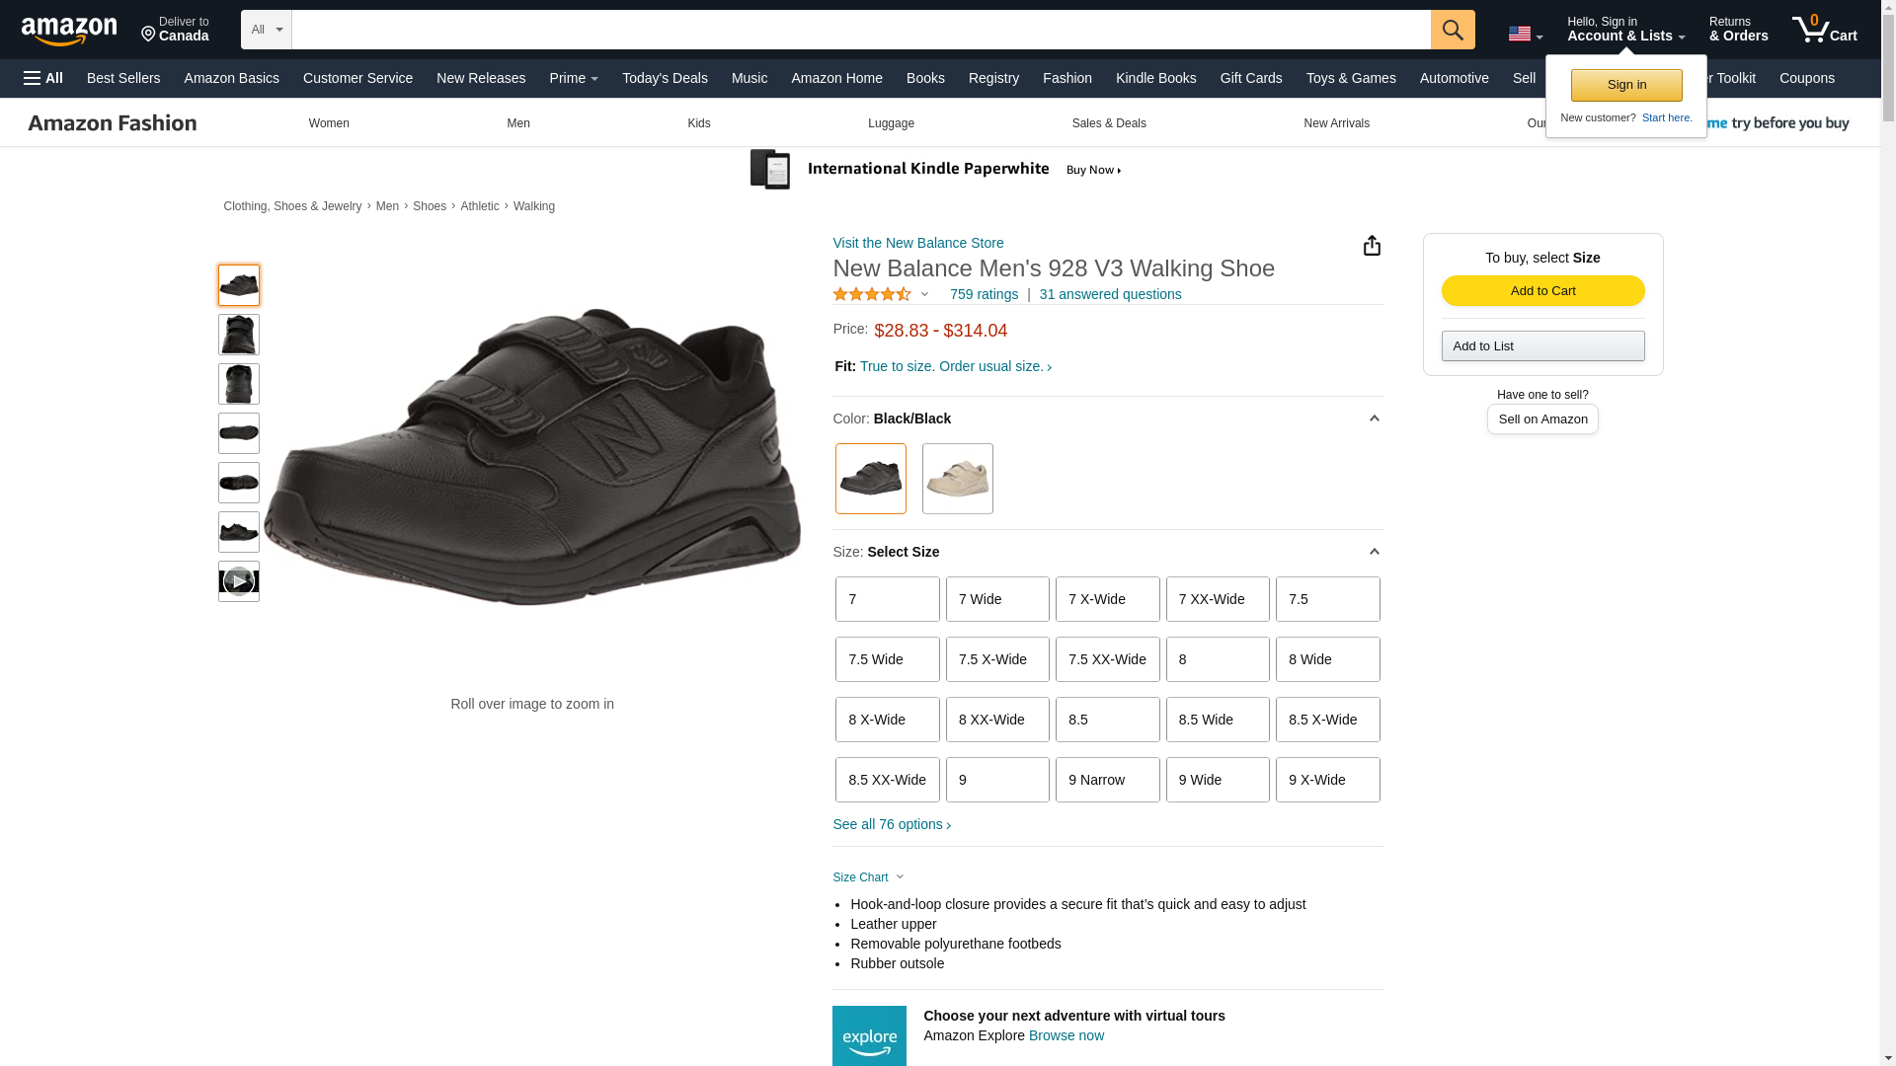Click the US flag language icon

pos(1520,34)
